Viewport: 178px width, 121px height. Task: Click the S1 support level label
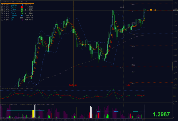(x=133, y=58)
